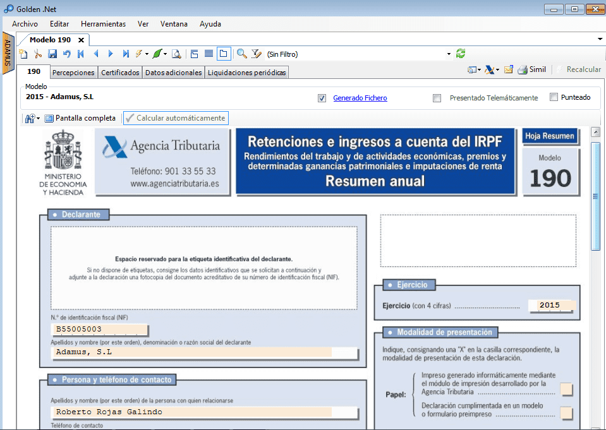Check the Punteado checkbox

coord(554,97)
